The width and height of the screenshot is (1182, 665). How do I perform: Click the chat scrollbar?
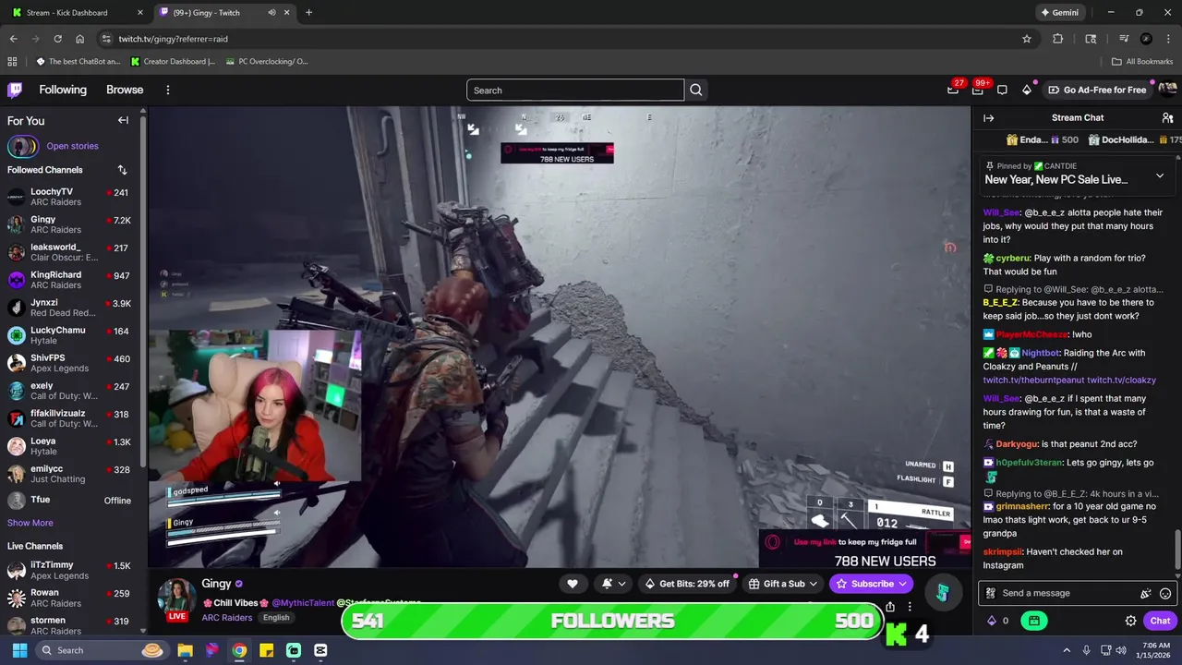[x=1176, y=552]
